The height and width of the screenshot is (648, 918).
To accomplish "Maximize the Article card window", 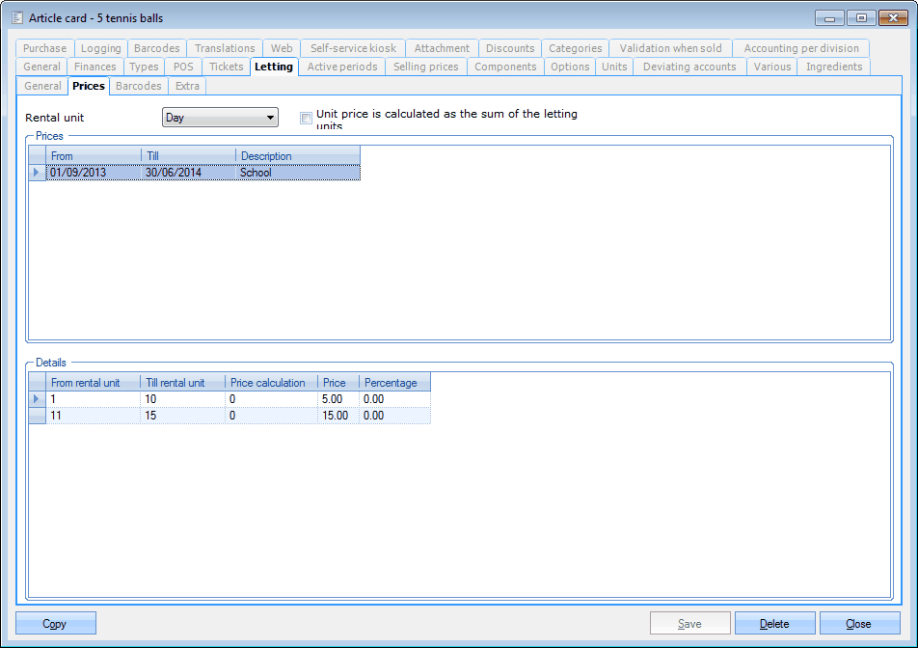I will [x=861, y=17].
